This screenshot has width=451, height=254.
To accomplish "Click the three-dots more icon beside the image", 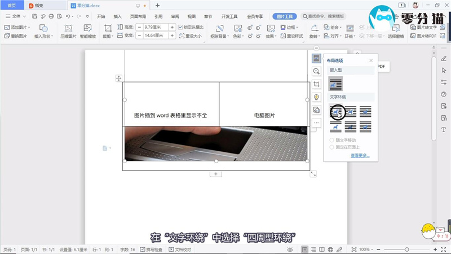I will pyautogui.click(x=316, y=122).
